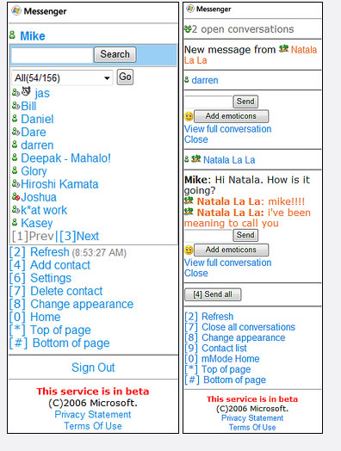The image size is (341, 451).
Task: Click message input field in darren conversation
Action: pyautogui.click(x=208, y=102)
